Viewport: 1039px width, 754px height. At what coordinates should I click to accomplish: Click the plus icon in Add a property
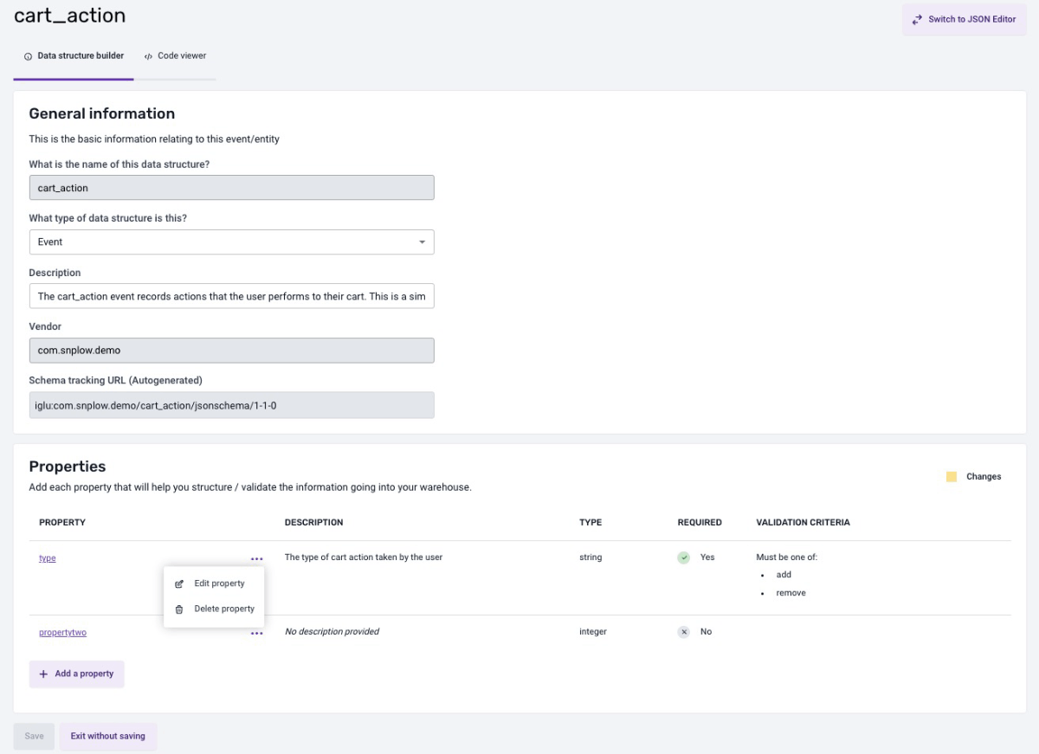pos(43,674)
